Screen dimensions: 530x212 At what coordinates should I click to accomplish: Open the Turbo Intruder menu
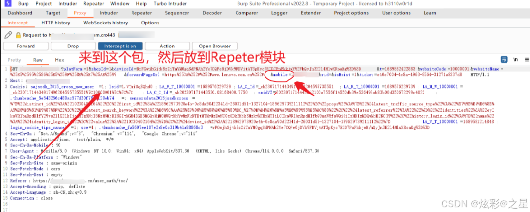tap(170, 4)
